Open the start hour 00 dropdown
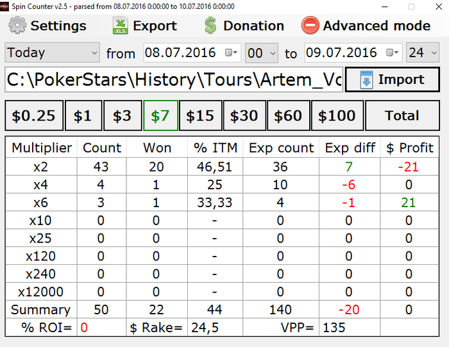 [262, 53]
